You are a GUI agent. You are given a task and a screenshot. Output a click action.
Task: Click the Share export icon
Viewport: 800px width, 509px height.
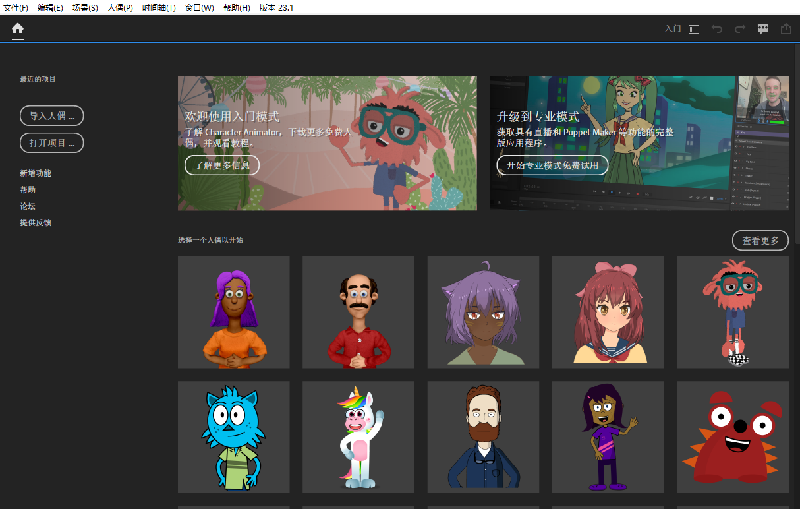pyautogui.click(x=786, y=29)
